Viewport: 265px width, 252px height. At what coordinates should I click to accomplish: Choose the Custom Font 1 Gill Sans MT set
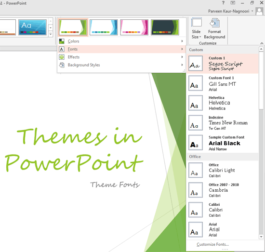(x=223, y=83)
